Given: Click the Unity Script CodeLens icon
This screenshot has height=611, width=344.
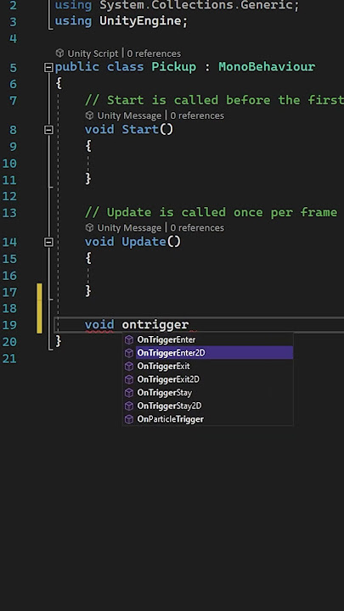Looking at the screenshot, I should click(x=59, y=53).
